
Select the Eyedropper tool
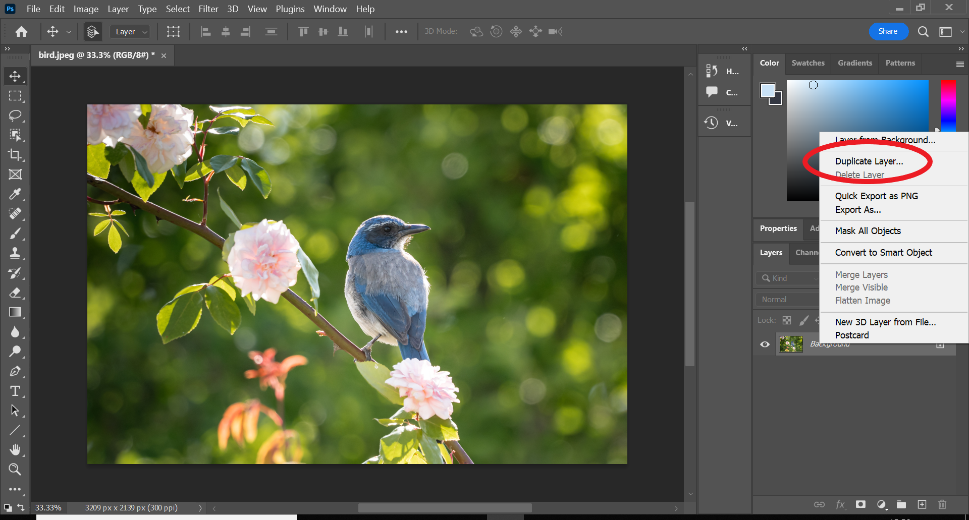tap(15, 194)
